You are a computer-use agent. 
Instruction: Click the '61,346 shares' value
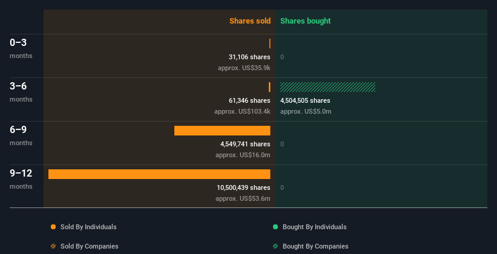(249, 100)
